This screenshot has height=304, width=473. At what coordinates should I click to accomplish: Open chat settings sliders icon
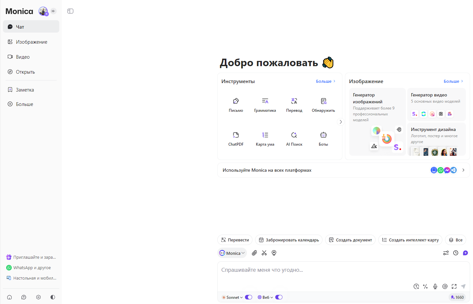pyautogui.click(x=446, y=253)
